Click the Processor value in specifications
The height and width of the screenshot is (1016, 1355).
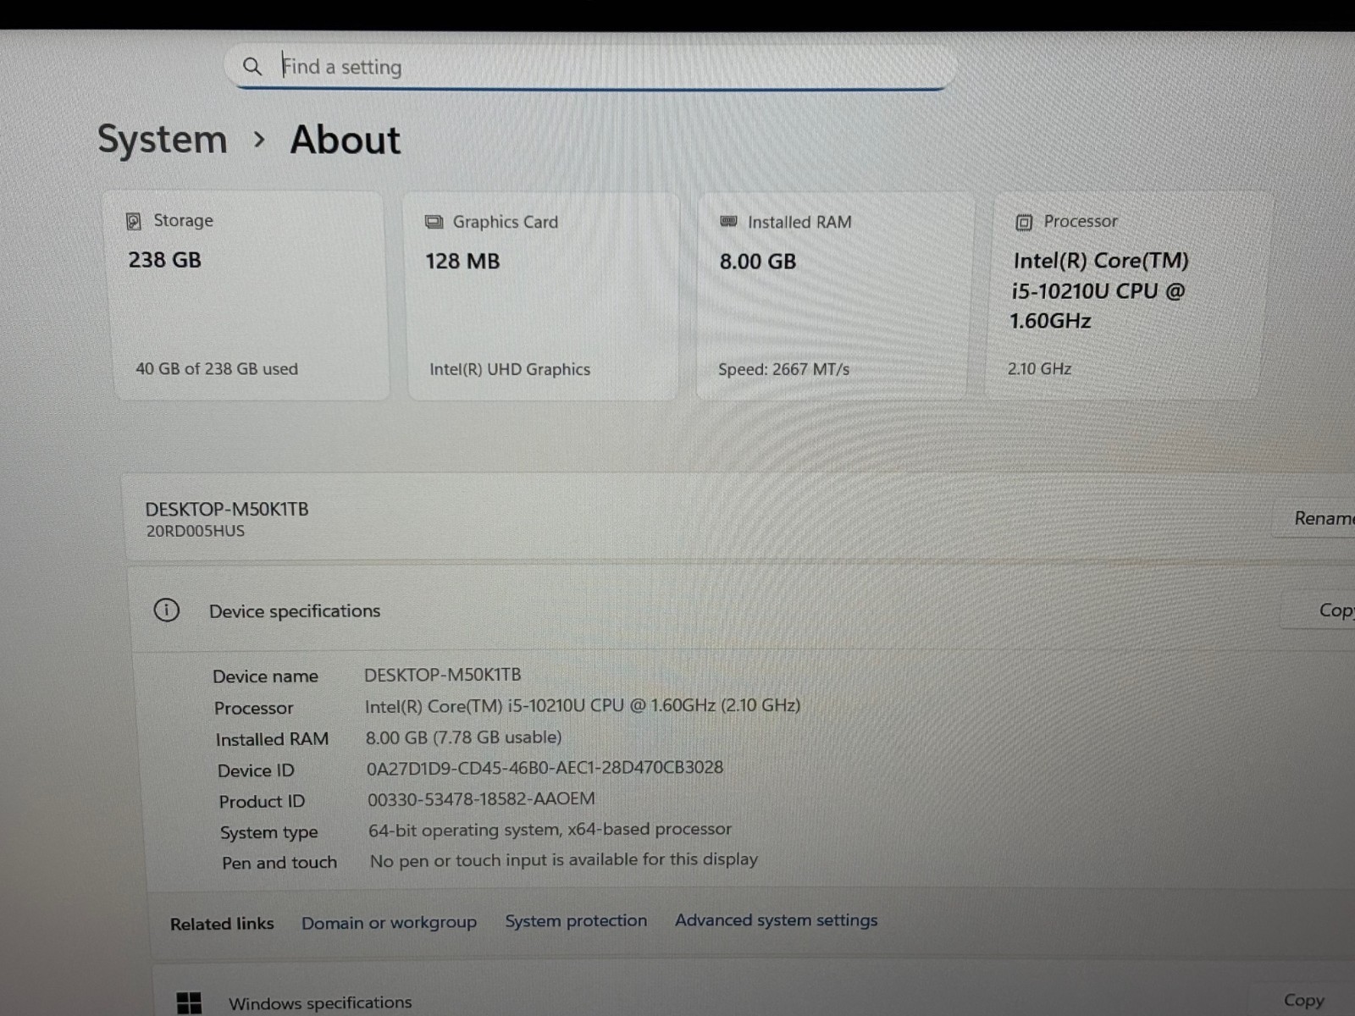(x=583, y=705)
